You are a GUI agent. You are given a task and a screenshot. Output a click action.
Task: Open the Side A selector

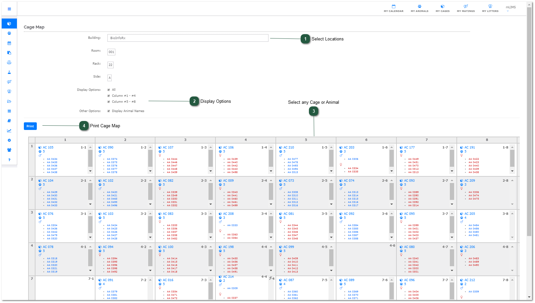click(x=109, y=78)
